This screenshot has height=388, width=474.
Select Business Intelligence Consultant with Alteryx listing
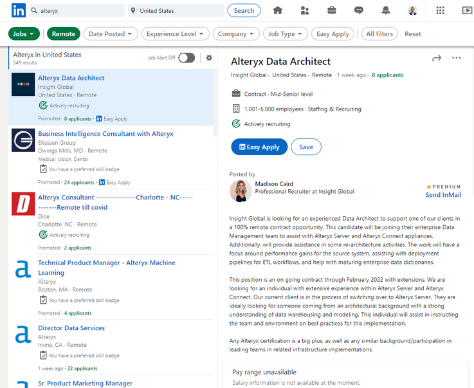tap(105, 134)
